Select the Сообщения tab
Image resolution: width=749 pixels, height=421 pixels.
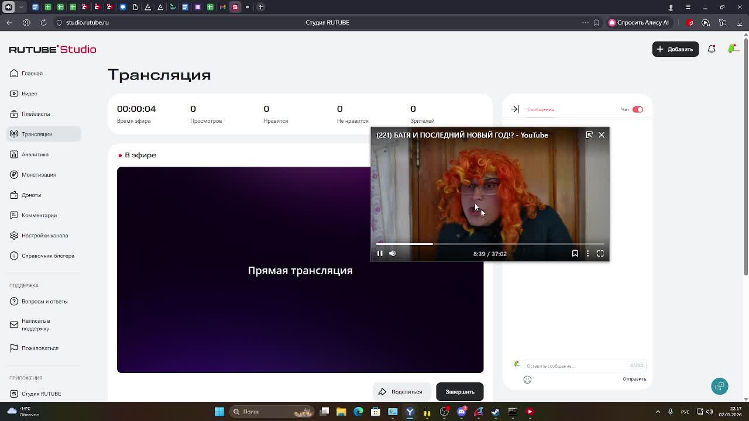click(540, 109)
